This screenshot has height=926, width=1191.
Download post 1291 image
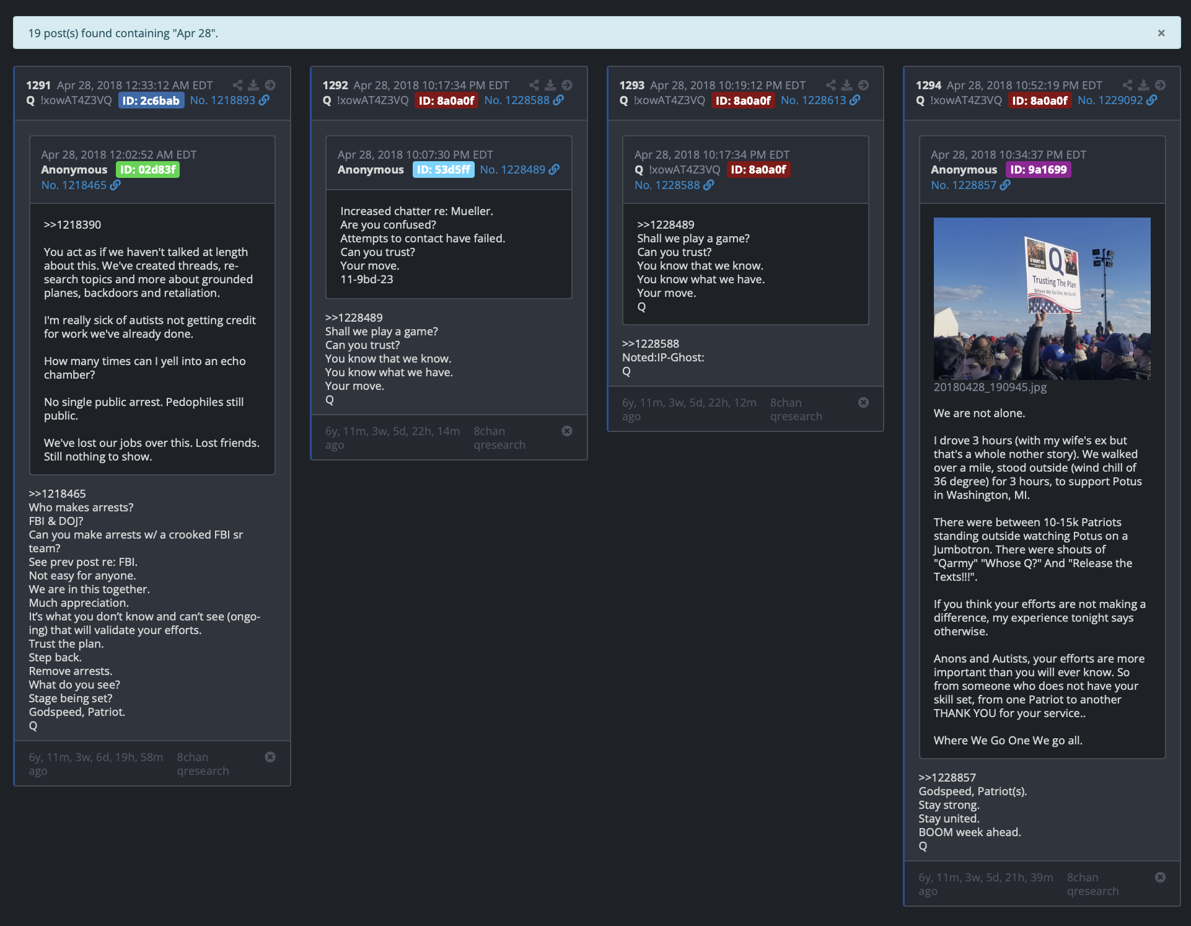click(253, 85)
